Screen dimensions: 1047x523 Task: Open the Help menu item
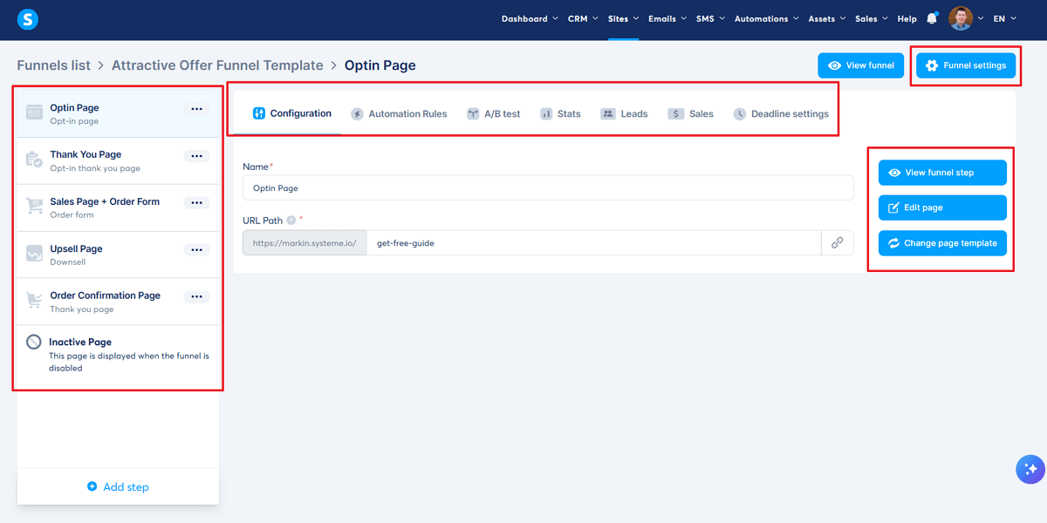tap(907, 18)
